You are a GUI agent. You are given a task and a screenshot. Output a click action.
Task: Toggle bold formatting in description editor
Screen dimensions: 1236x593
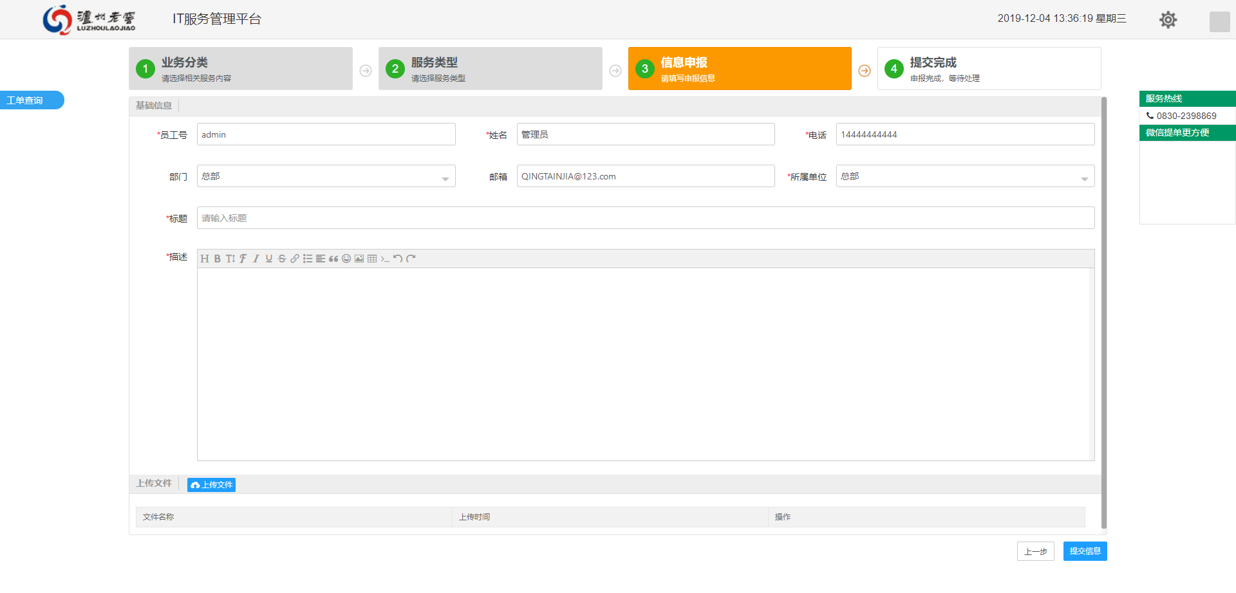tap(218, 259)
